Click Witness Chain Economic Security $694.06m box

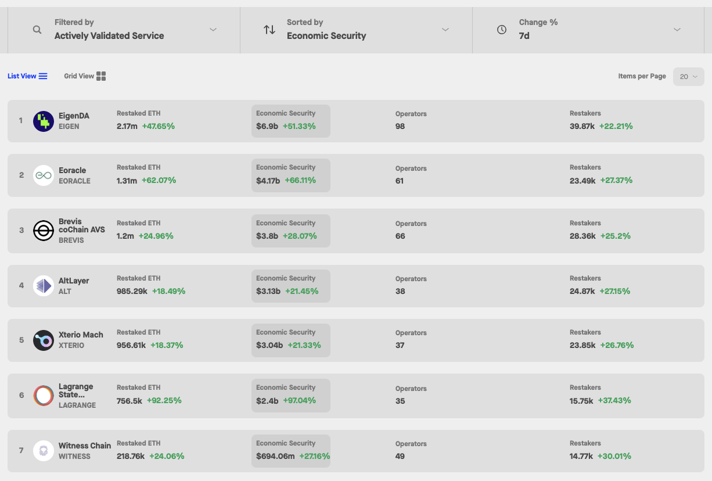pos(291,451)
